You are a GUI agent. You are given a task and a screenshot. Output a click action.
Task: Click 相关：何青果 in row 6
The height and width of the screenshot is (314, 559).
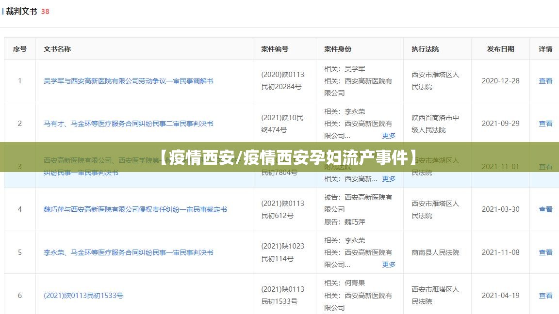[x=345, y=283]
